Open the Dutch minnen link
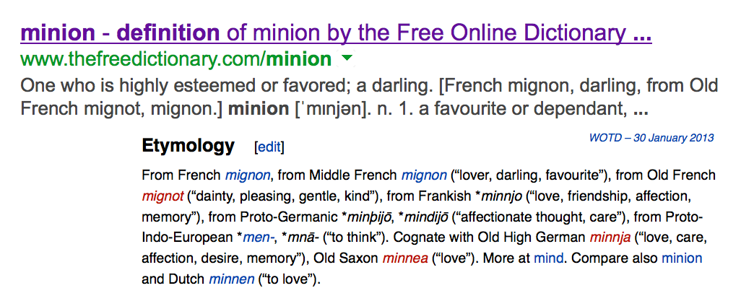 point(231,279)
